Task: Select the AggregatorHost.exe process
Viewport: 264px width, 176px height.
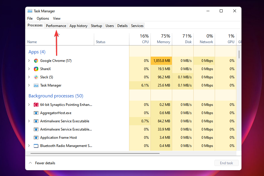Action: click(56, 113)
